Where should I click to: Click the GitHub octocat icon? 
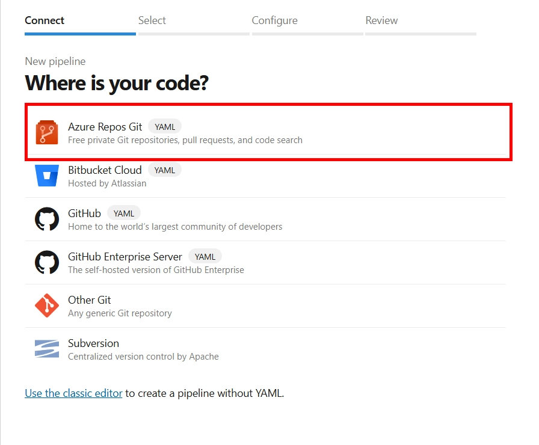pos(47,219)
